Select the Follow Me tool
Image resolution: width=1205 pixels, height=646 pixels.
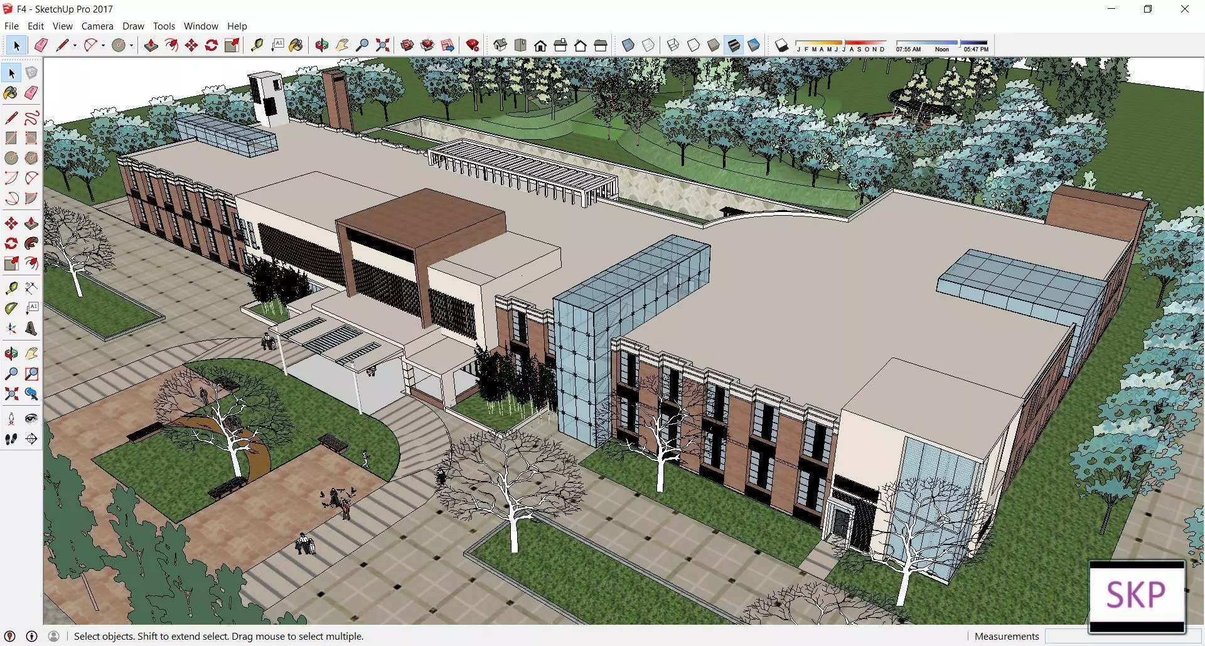pos(31,243)
